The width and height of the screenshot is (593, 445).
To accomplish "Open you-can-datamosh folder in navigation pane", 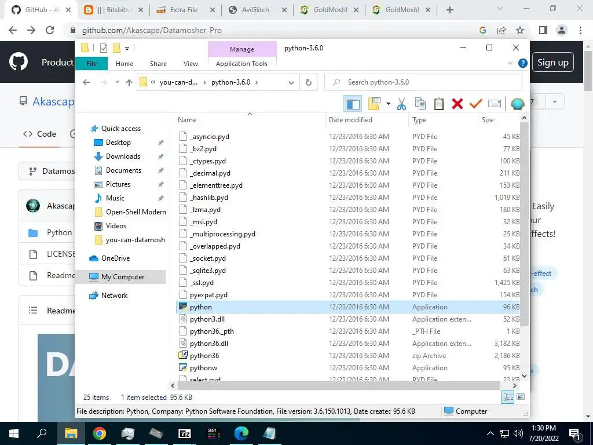I will (x=135, y=240).
